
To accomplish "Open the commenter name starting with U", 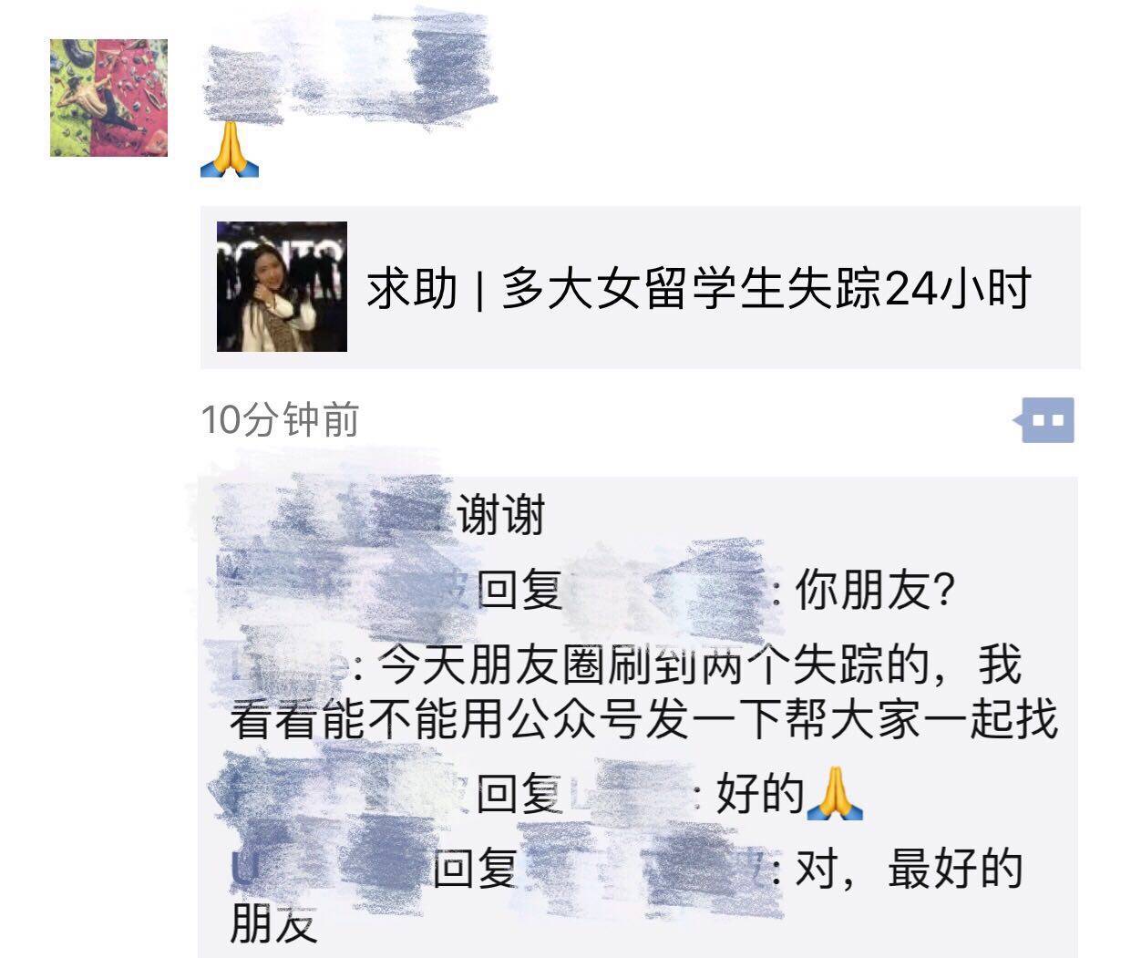I will coord(328,868).
